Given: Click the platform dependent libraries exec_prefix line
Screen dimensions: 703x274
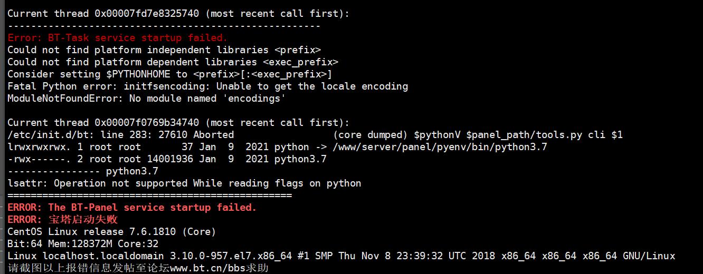Looking at the screenshot, I should (x=173, y=62).
